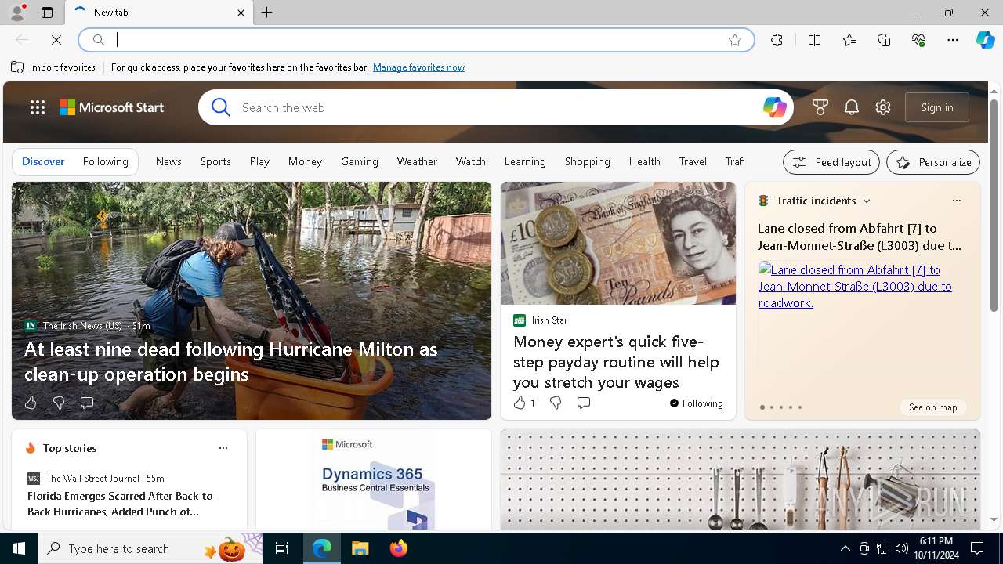Focus the Search the web field

(x=498, y=107)
